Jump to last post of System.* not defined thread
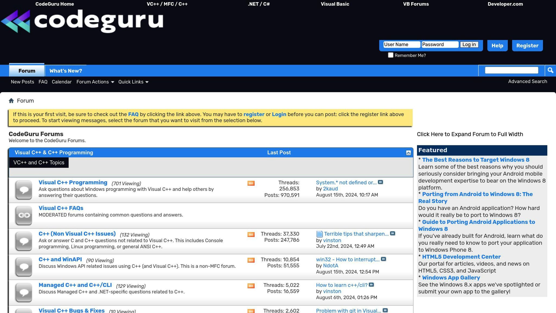The width and height of the screenshot is (556, 313). click(x=380, y=182)
